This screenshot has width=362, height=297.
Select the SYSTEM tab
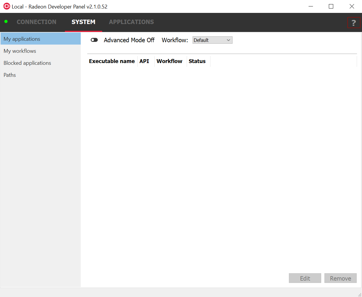(83, 22)
